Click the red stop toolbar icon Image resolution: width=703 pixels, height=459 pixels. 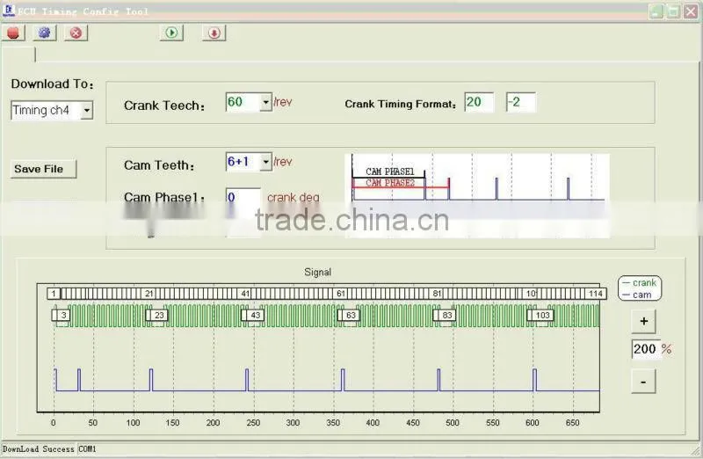[x=13, y=33]
